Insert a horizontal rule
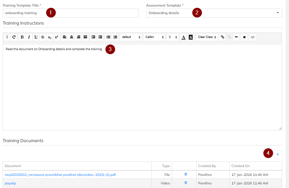Image resolution: width=289 pixels, height=188 pixels. (236, 37)
